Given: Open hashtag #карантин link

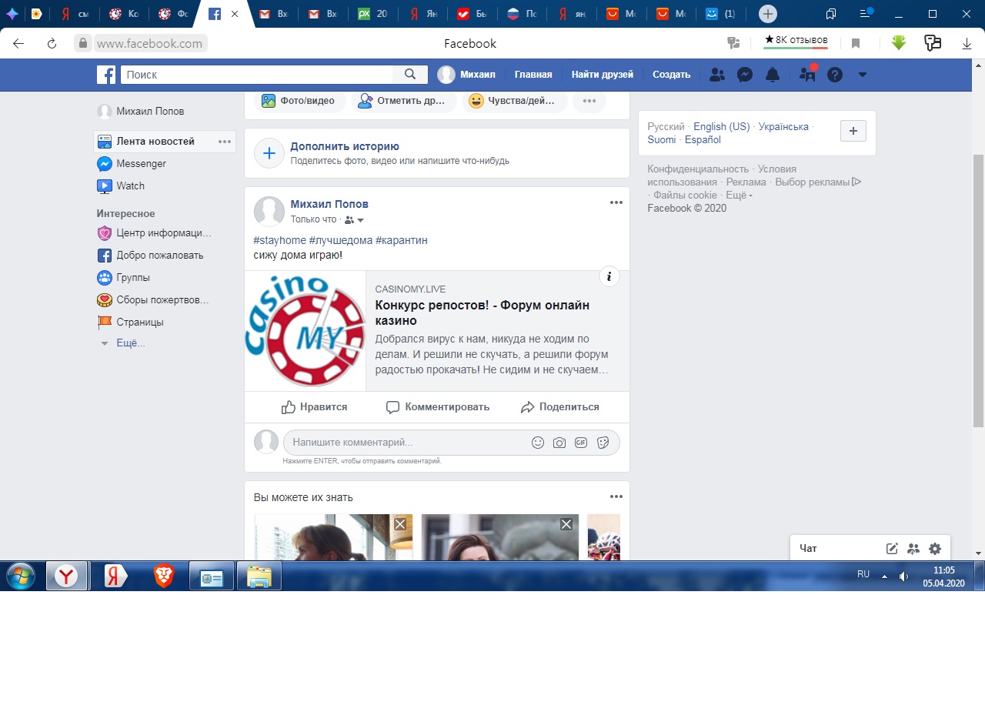Looking at the screenshot, I should pos(402,240).
